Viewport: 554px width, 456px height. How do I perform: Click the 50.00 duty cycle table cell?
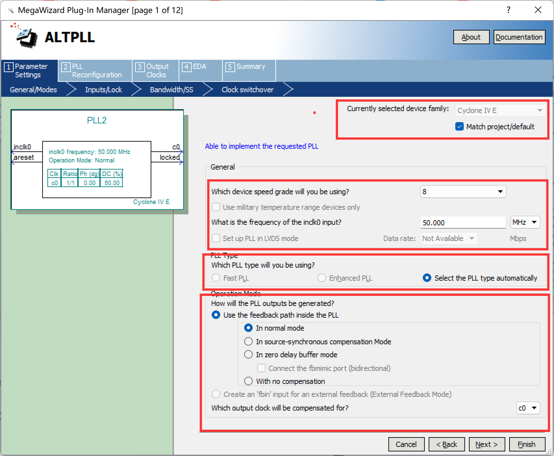(112, 183)
